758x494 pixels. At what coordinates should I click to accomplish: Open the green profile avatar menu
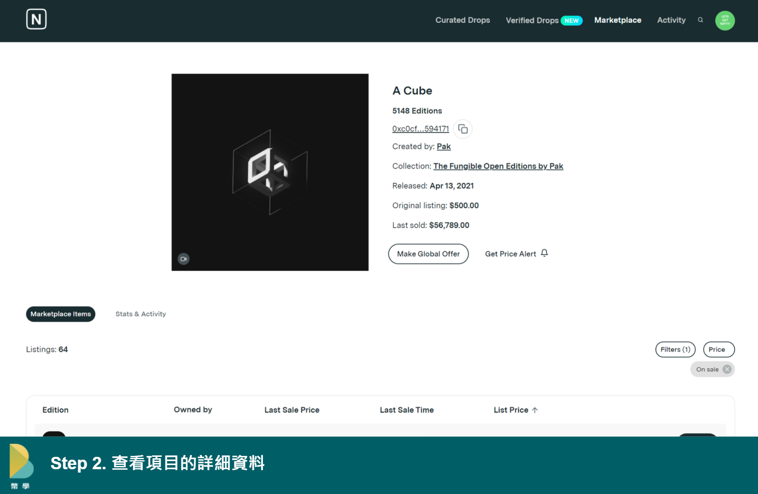click(x=725, y=20)
